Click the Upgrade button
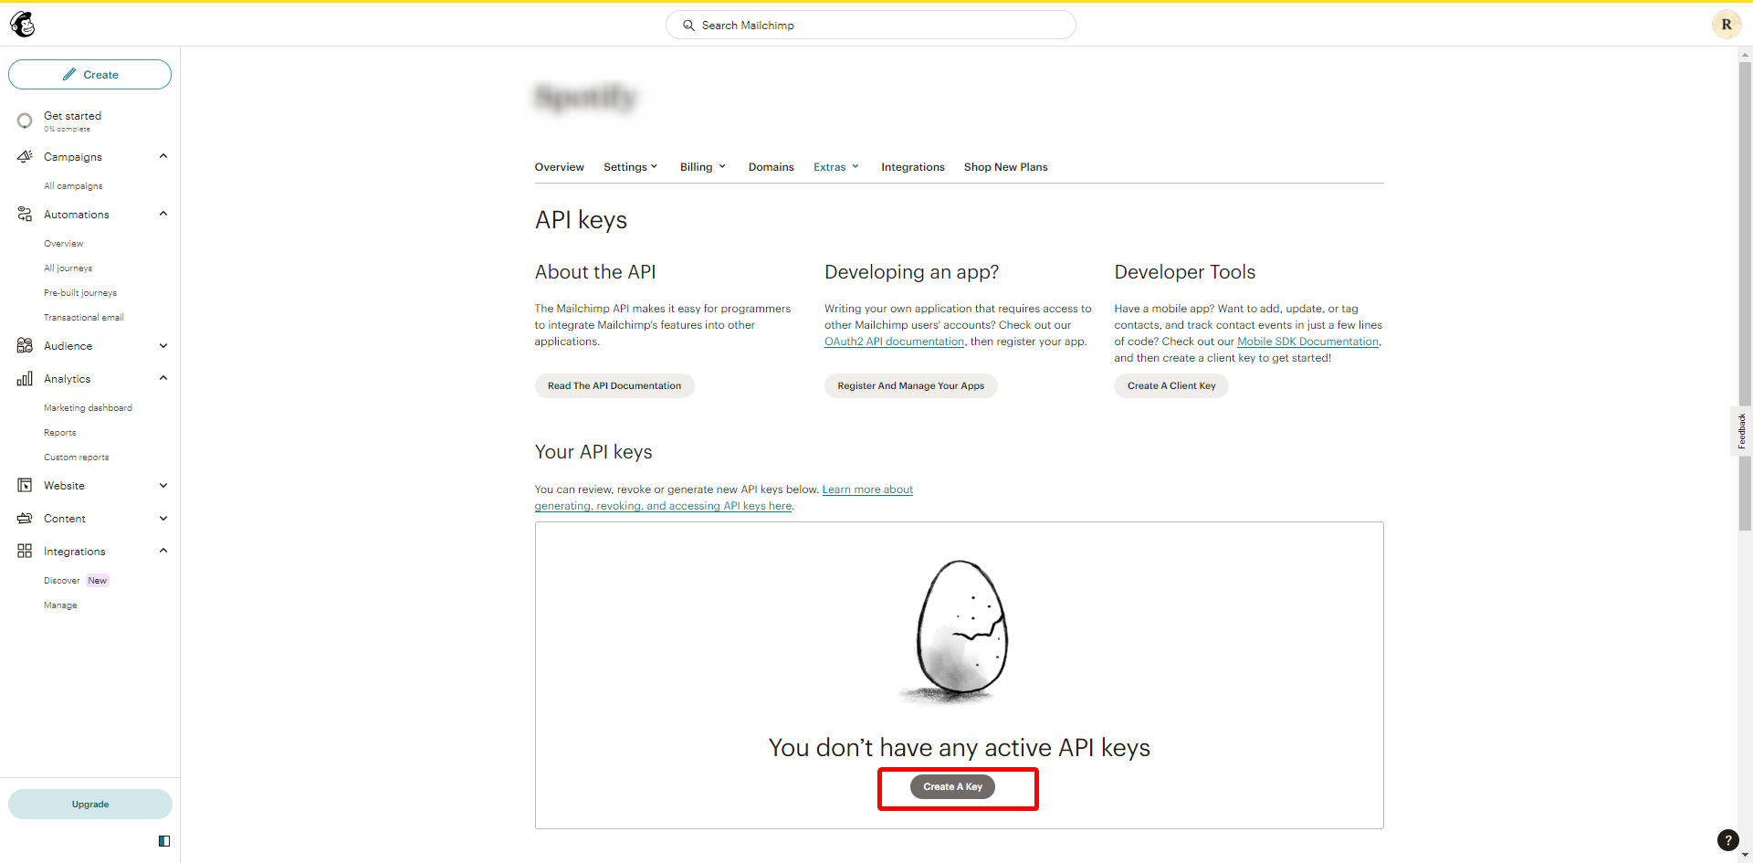 click(89, 804)
